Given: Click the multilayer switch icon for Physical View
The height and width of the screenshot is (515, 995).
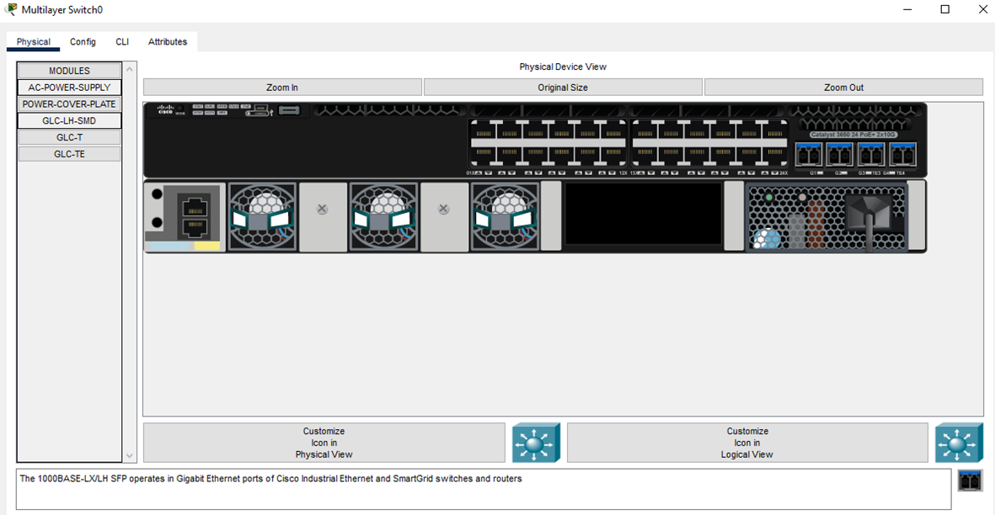Looking at the screenshot, I should click(x=536, y=442).
